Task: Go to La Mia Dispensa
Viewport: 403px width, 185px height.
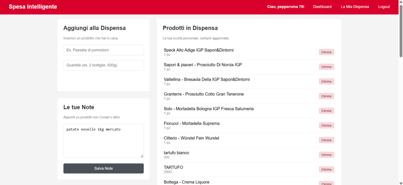Action: 355,7
